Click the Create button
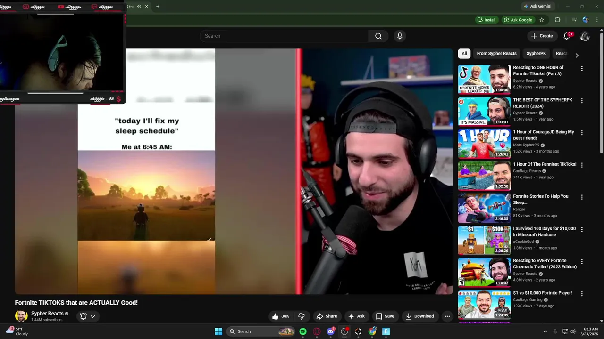 pos(542,36)
